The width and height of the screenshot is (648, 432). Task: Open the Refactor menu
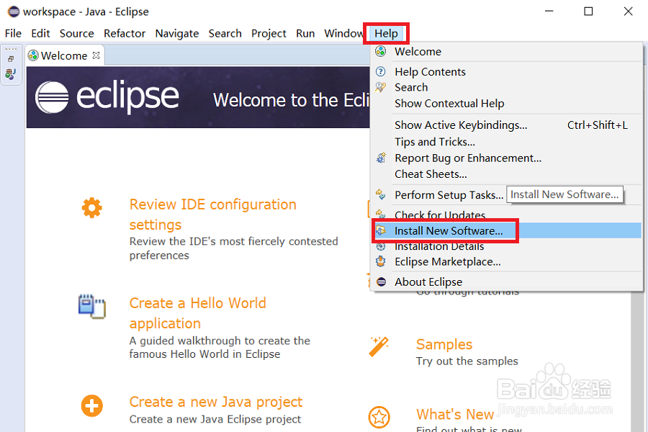(125, 33)
